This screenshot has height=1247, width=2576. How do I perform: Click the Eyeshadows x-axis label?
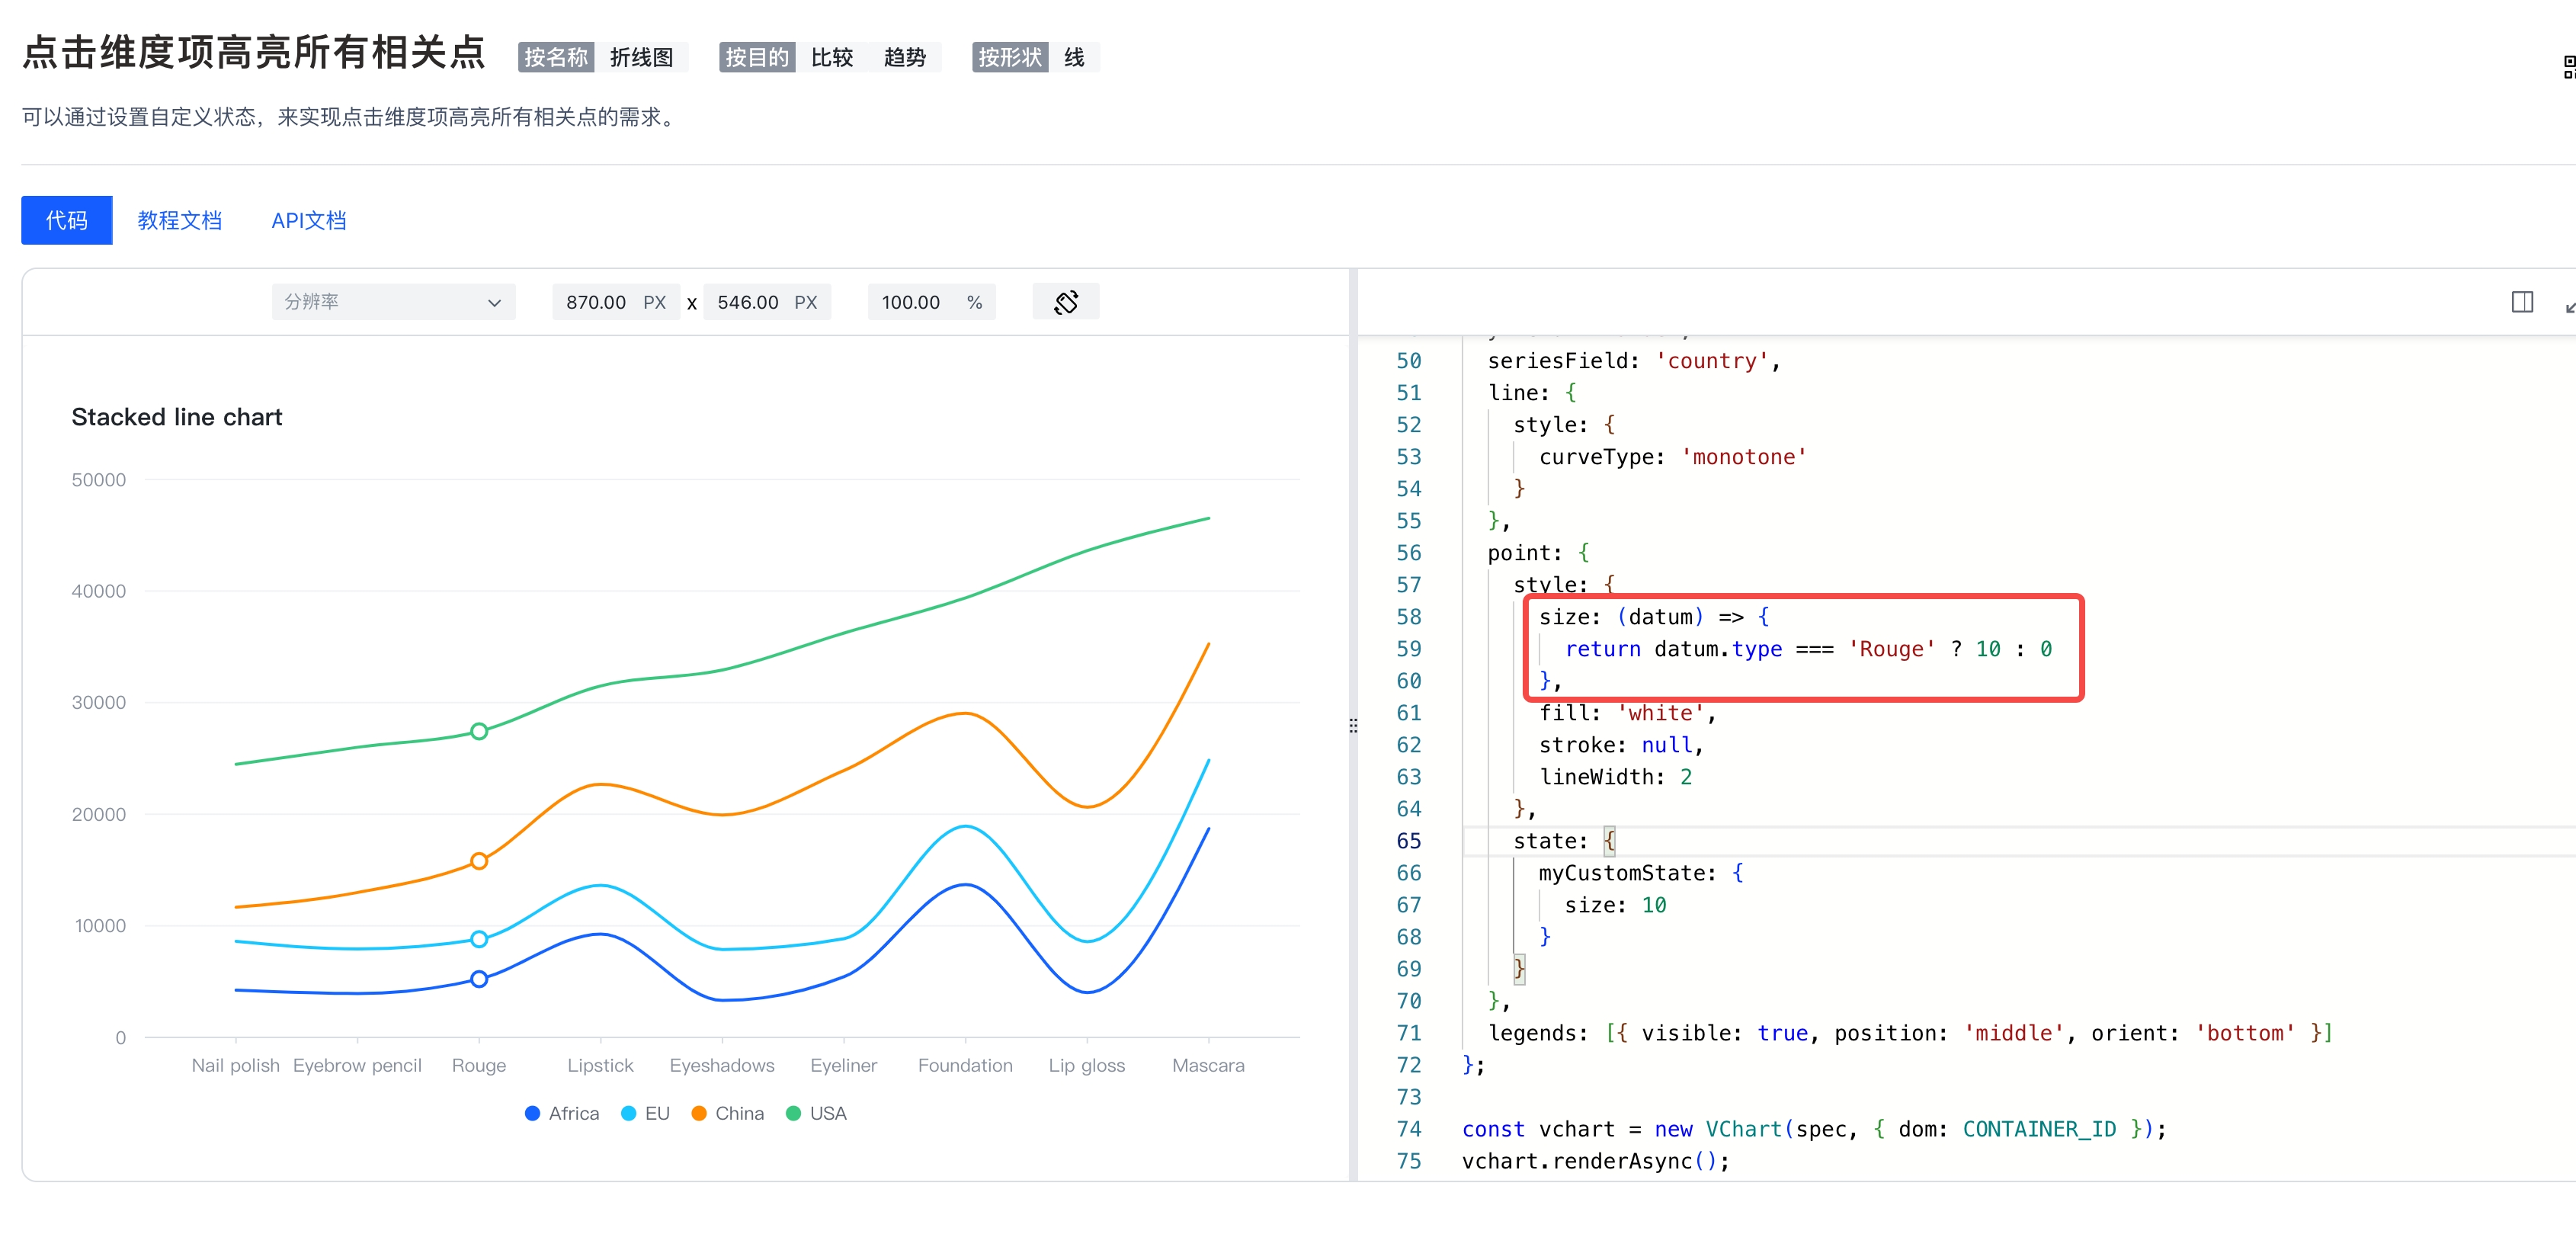point(722,1065)
